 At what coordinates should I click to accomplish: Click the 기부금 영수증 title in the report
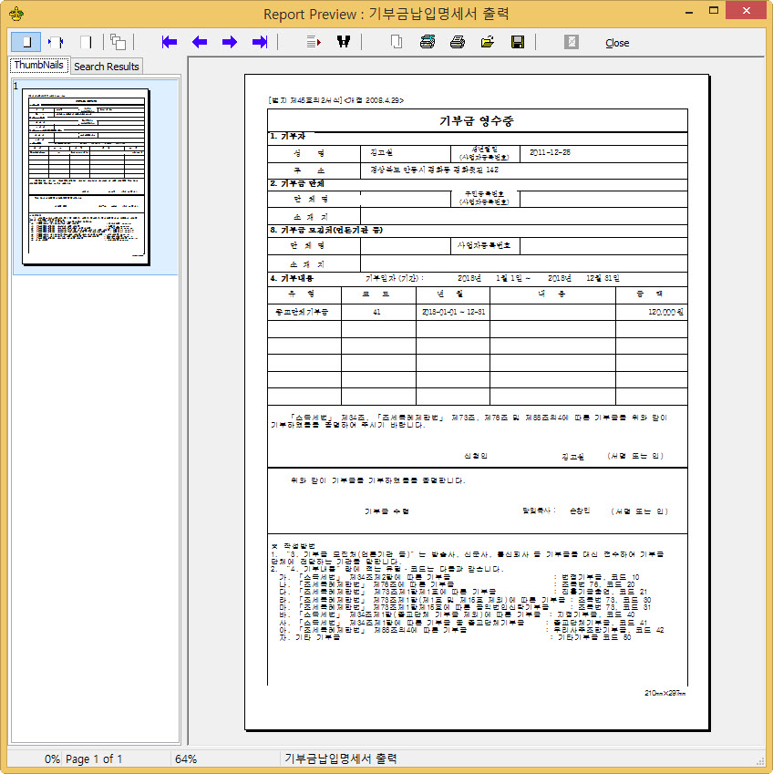coord(477,120)
